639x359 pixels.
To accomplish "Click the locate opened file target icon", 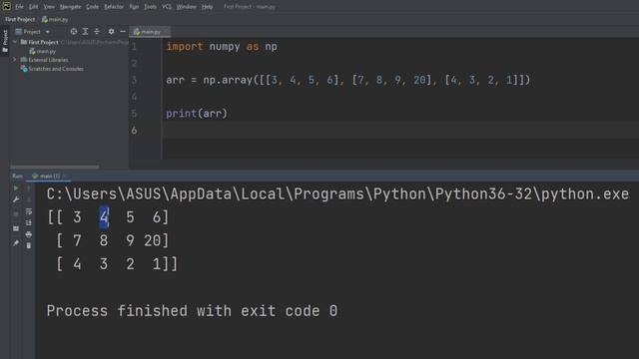I will coord(73,31).
